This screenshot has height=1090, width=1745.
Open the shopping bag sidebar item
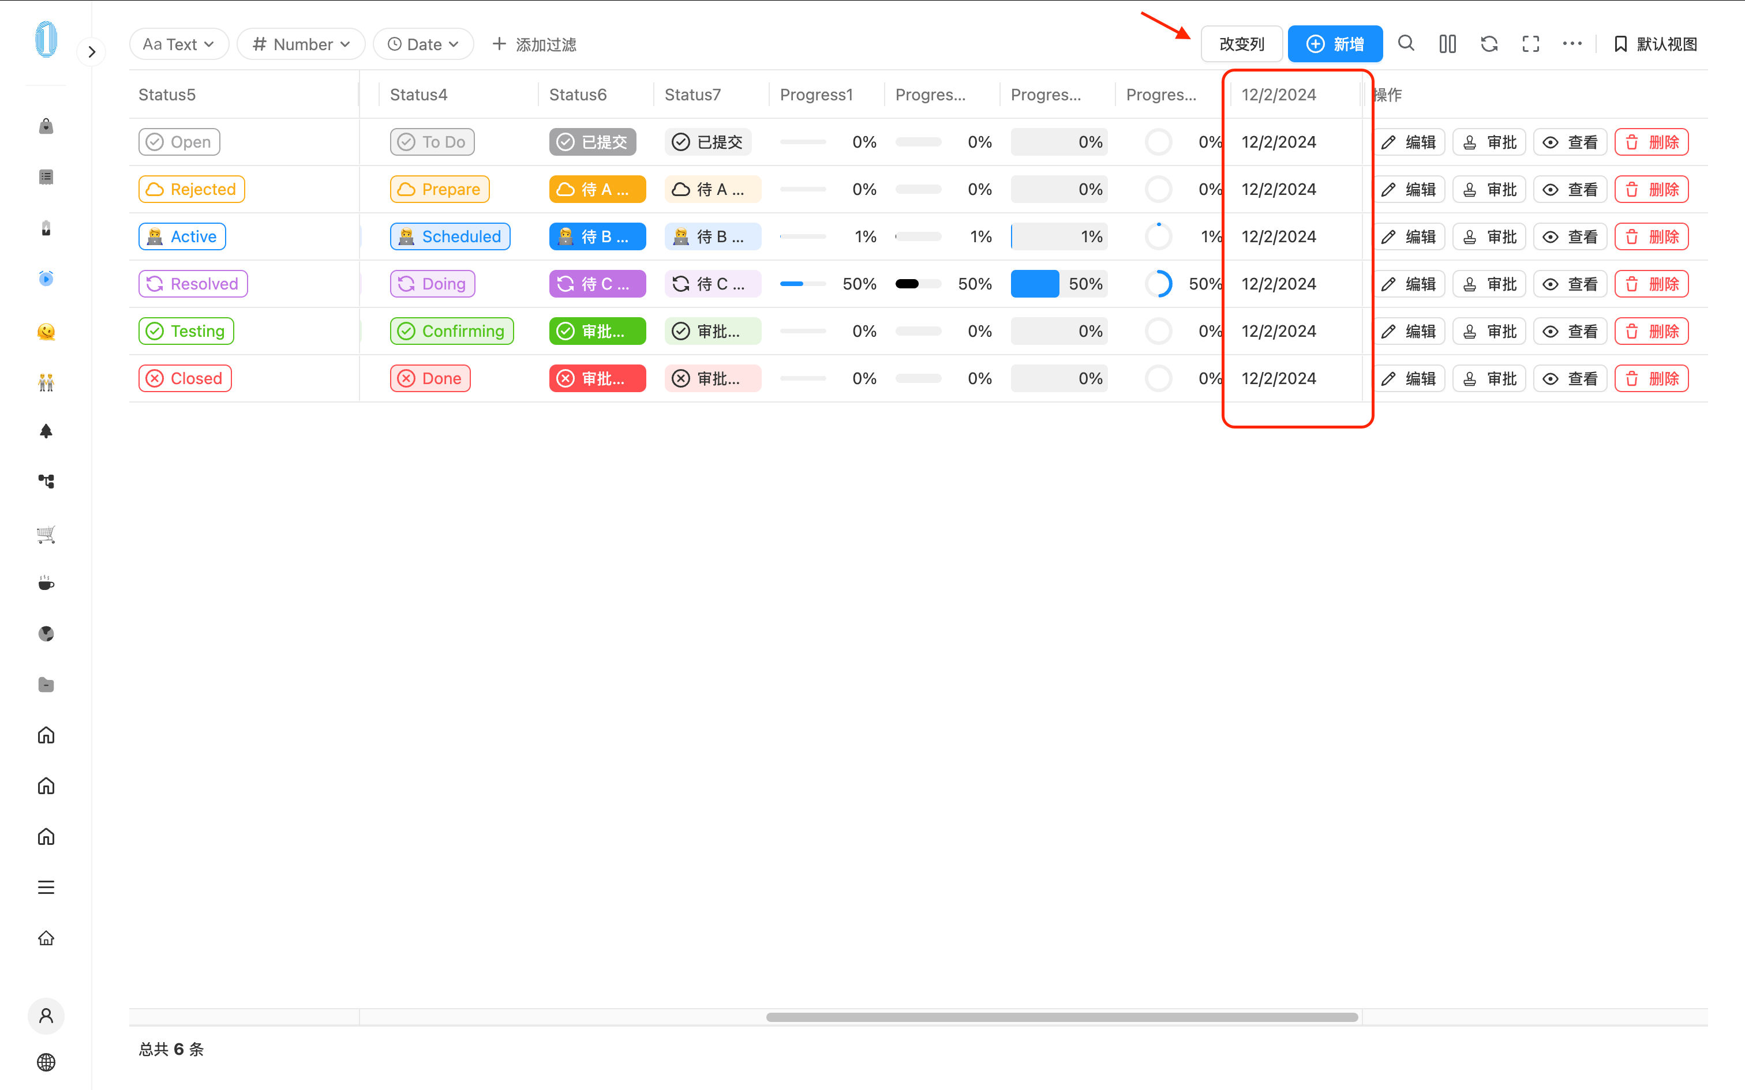46,126
